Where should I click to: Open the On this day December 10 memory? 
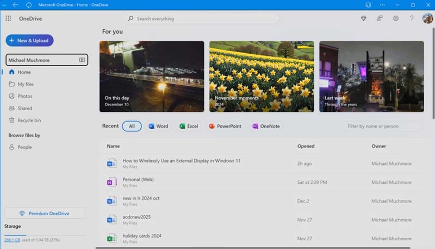click(152, 76)
